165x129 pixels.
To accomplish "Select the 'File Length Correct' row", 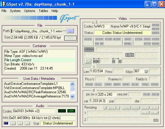I will pos(40,60).
